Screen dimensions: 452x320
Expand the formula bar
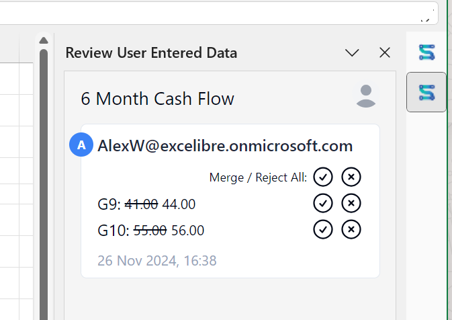(x=424, y=18)
